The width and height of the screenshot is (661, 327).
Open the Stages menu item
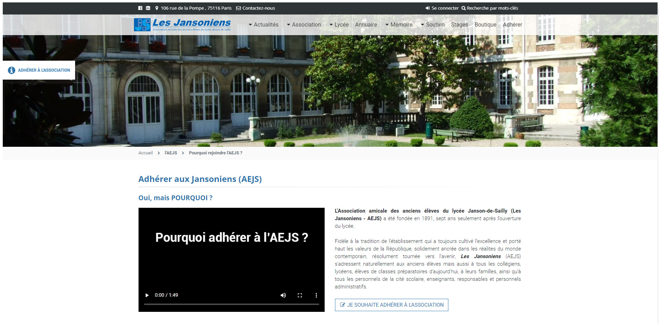[459, 24]
